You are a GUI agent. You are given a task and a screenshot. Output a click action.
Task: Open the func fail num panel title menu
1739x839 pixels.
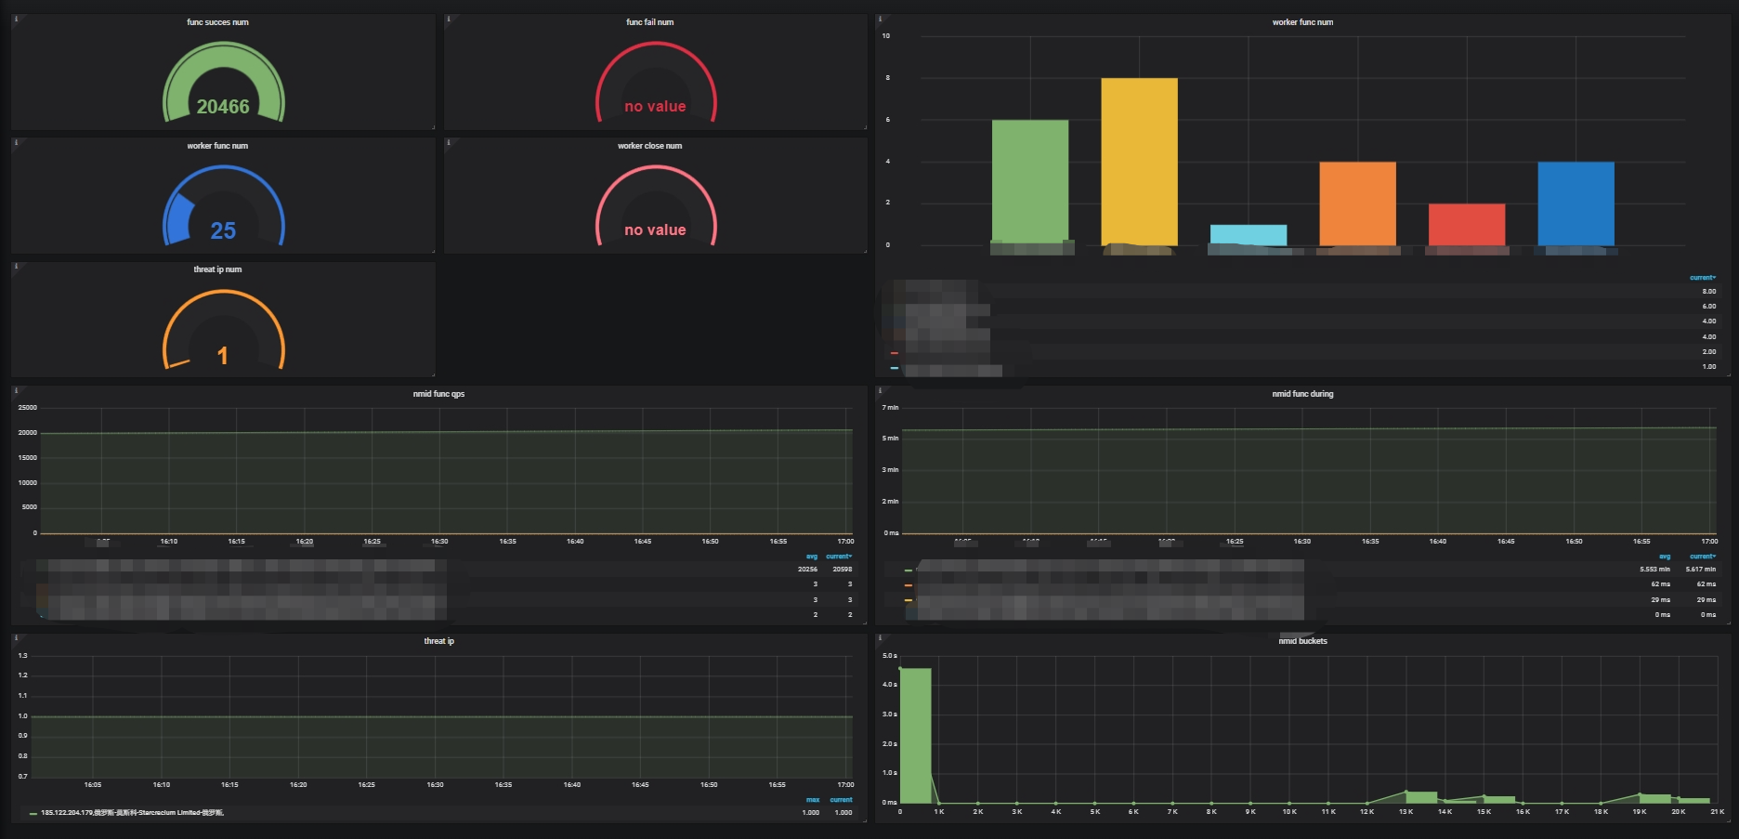(650, 22)
